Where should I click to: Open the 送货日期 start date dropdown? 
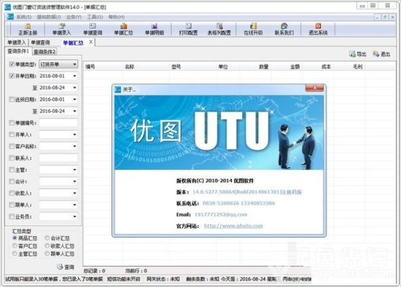click(74, 100)
